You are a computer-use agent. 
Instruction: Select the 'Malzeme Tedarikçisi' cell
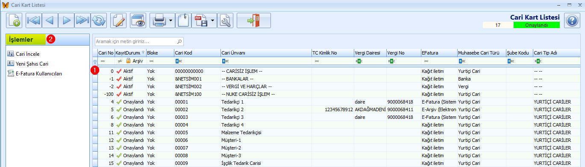click(x=266, y=132)
